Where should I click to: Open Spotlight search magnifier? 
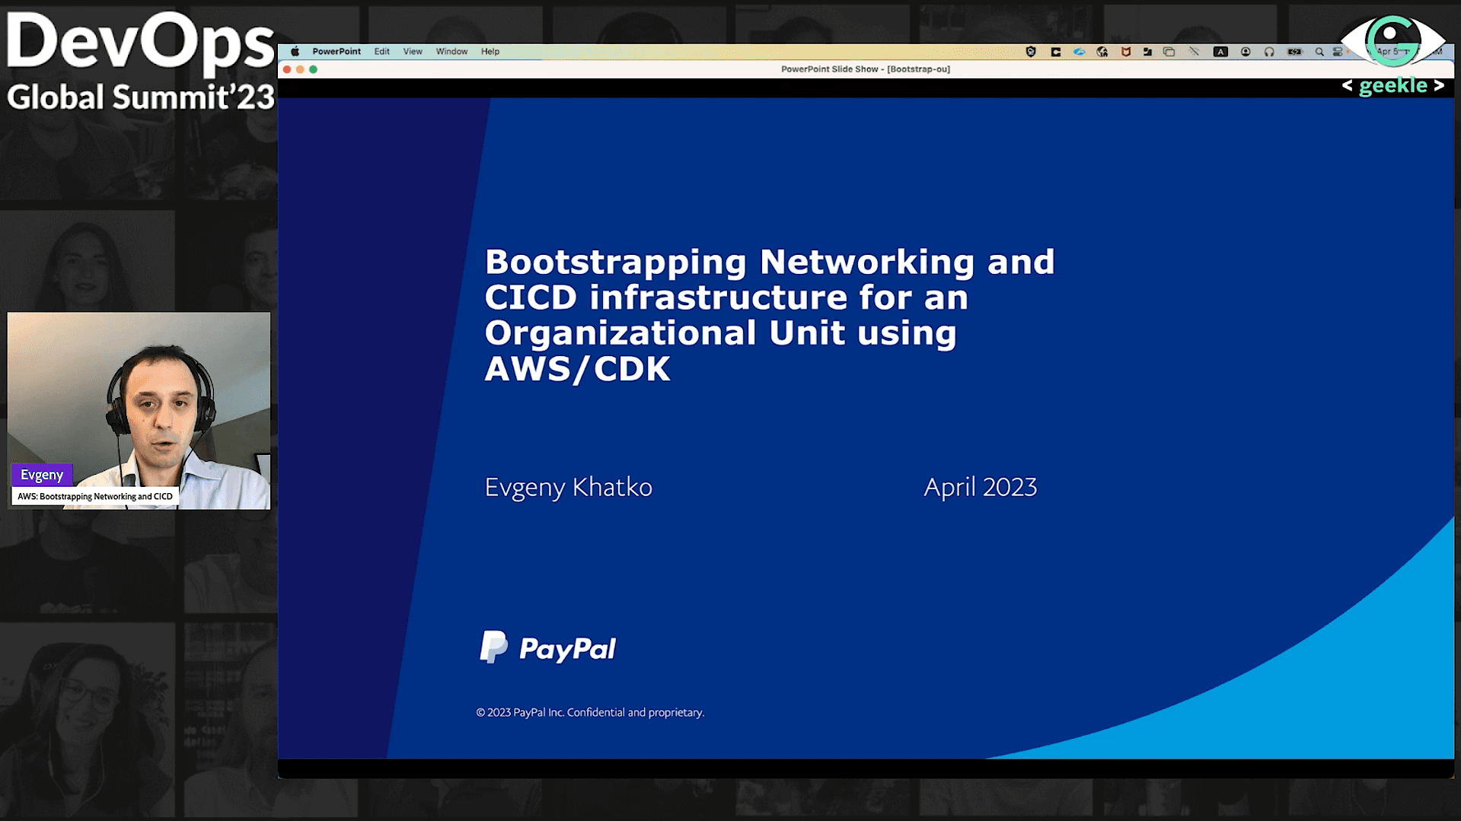pos(1319,52)
